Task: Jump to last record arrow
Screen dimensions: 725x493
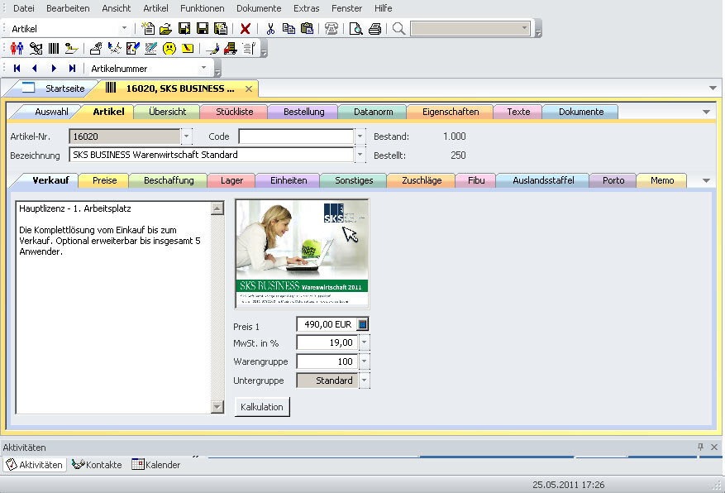Action: pyautogui.click(x=72, y=68)
